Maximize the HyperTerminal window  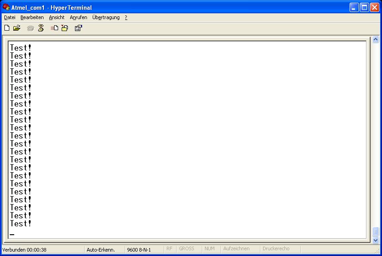coord(364,8)
